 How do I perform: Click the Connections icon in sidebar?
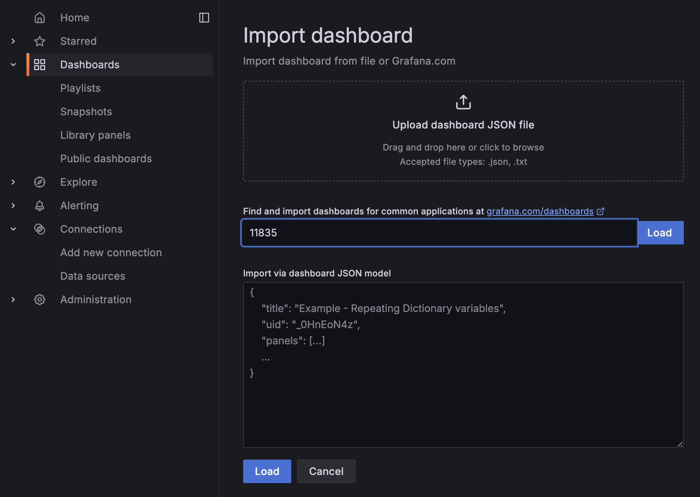[40, 229]
